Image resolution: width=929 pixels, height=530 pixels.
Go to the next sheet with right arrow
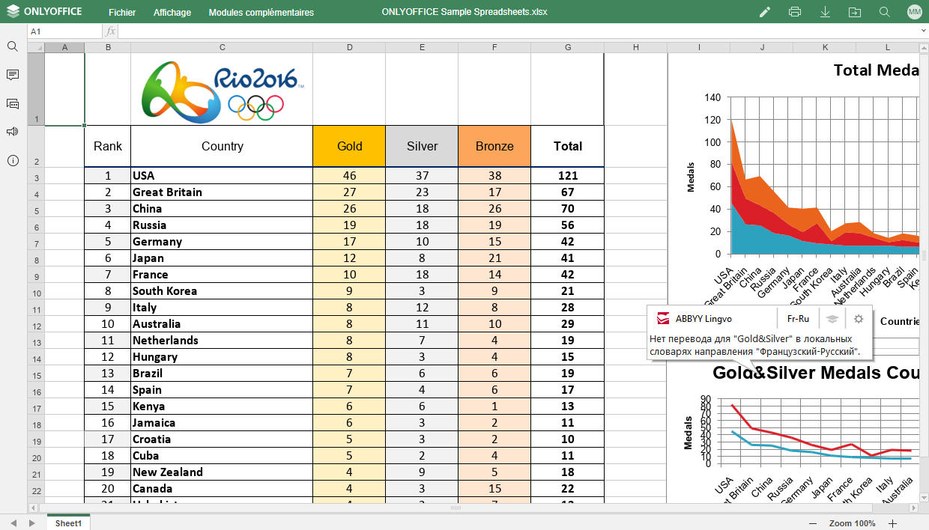(x=31, y=523)
